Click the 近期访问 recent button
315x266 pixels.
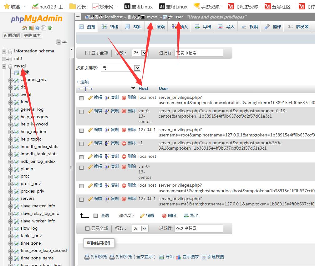(12, 35)
